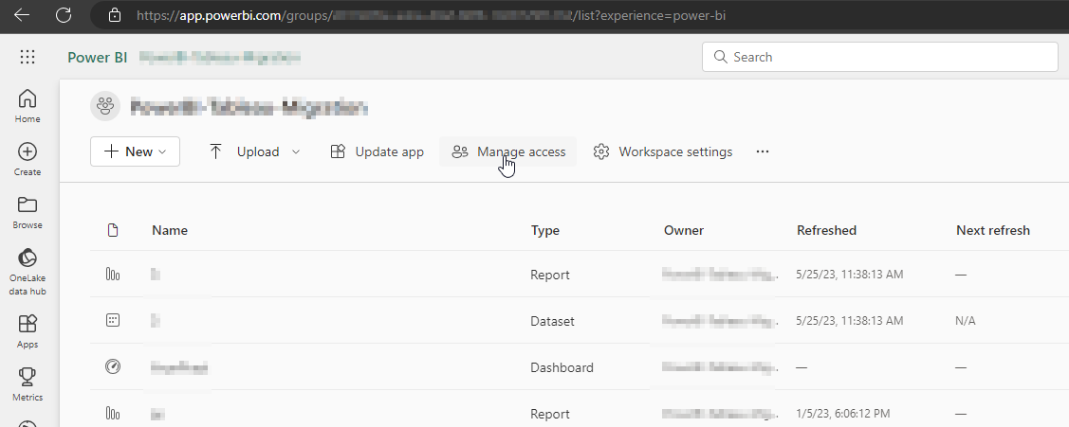Click Manage access button
The image size is (1069, 427).
(x=508, y=151)
